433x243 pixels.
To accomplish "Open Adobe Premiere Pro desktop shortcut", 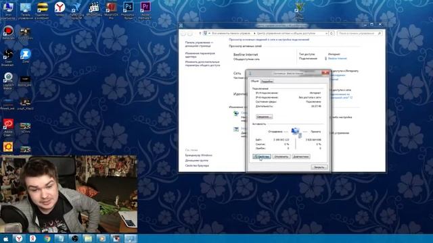I will coord(145,10).
